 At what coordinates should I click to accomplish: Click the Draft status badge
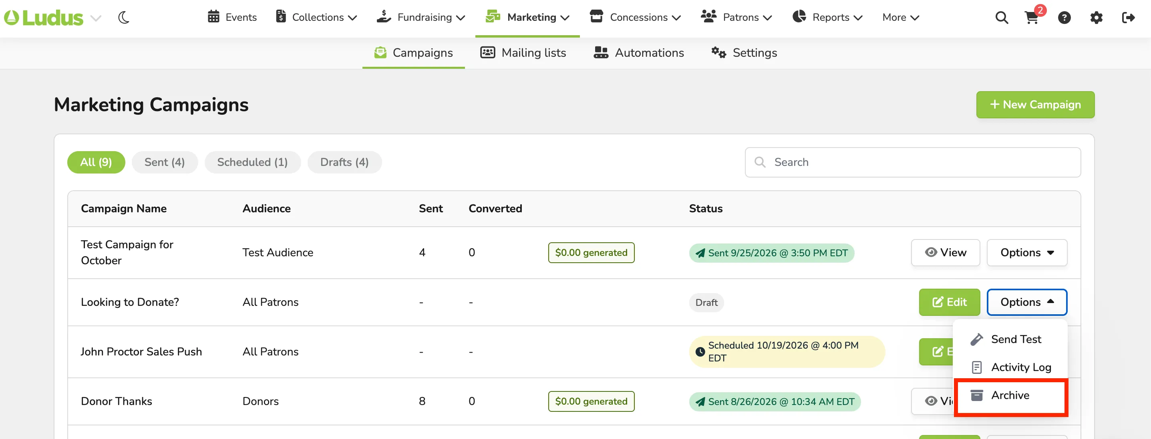[706, 303]
